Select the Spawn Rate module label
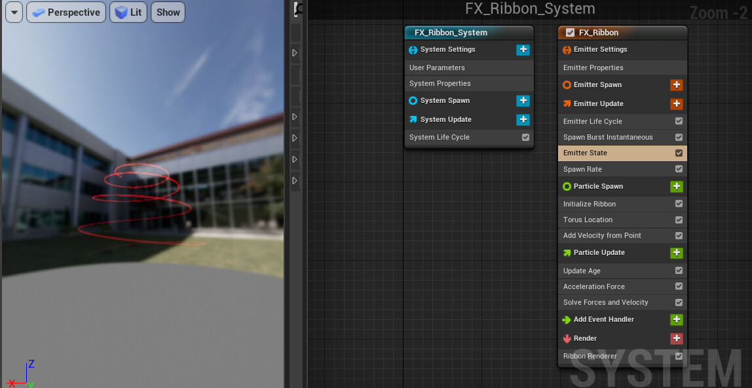 click(582, 169)
